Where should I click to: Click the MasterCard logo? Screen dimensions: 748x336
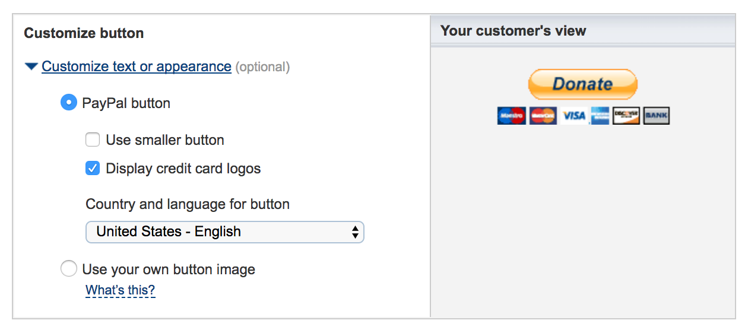(x=543, y=116)
